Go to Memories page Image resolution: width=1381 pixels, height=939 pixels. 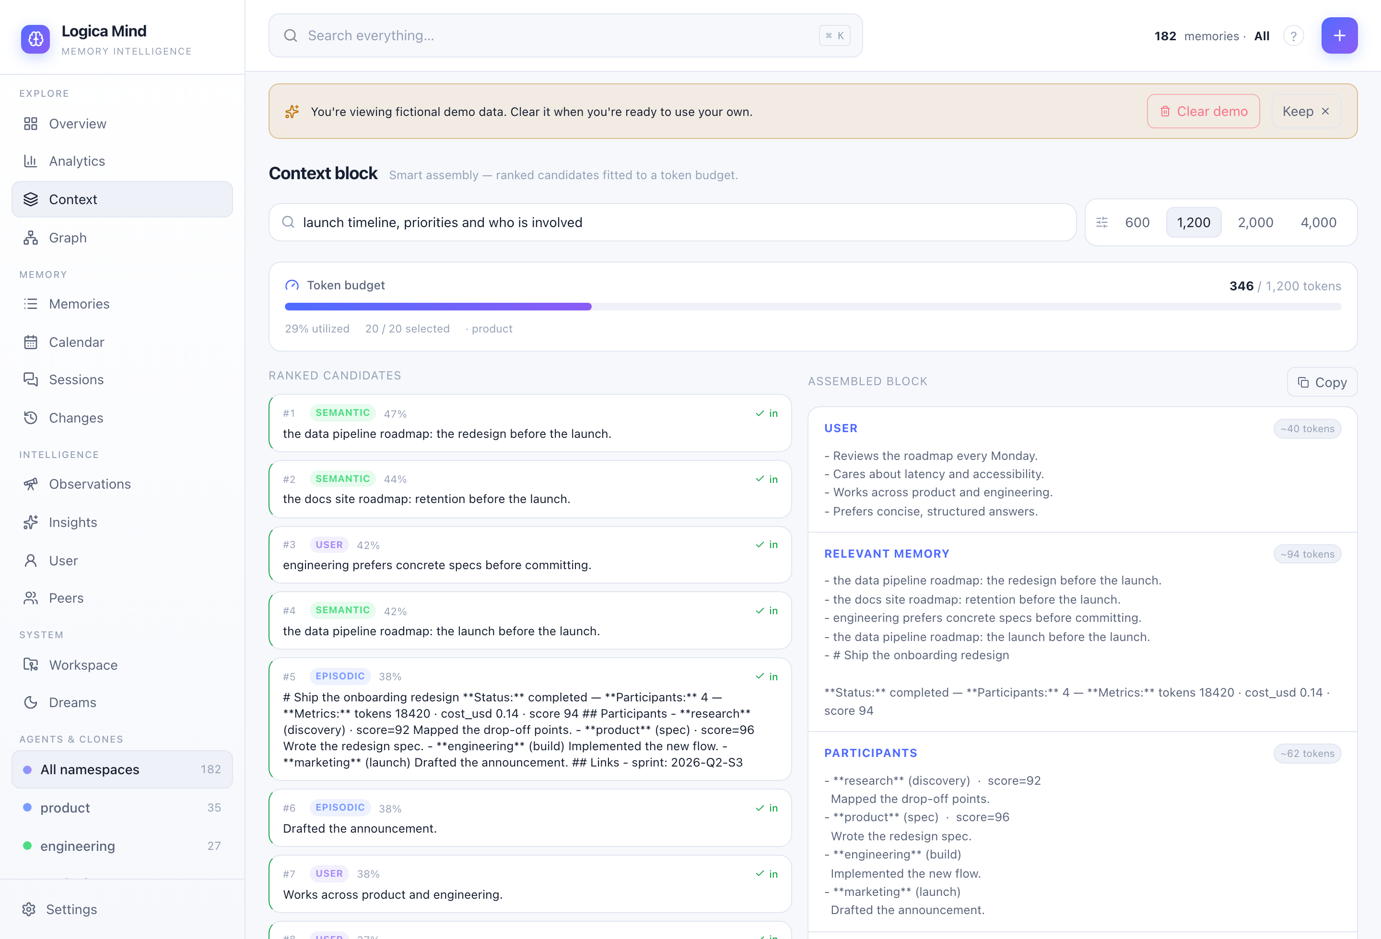[122, 304]
